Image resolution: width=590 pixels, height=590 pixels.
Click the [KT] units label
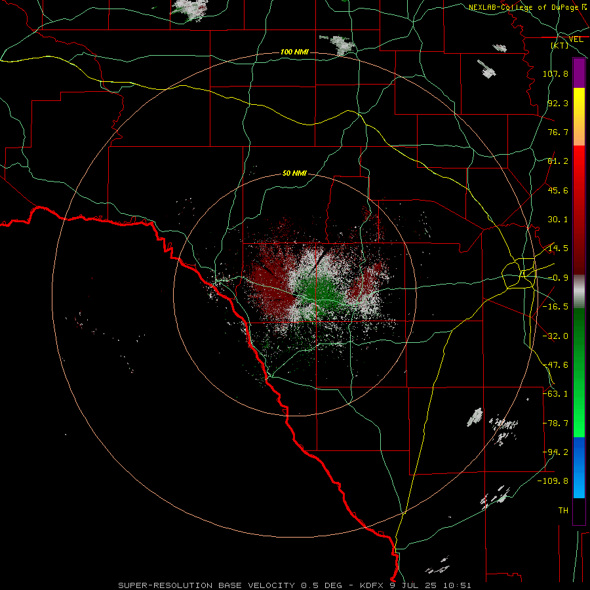pos(560,45)
